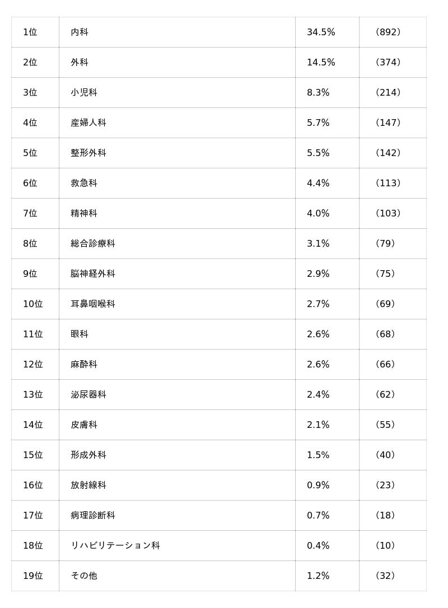This screenshot has height=608, width=448.
Task: Select the 19位 rank cell
Action: 33,576
